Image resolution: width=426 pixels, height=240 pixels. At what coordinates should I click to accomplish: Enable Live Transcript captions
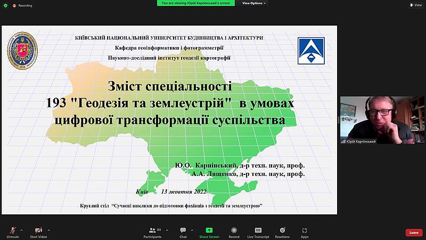click(258, 233)
